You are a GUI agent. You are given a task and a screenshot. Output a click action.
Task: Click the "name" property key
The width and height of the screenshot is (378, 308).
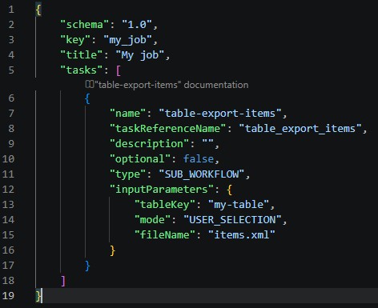pos(128,114)
